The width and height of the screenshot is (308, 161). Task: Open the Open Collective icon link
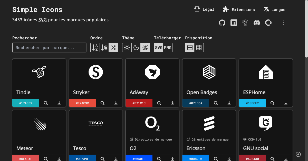[x=268, y=23]
